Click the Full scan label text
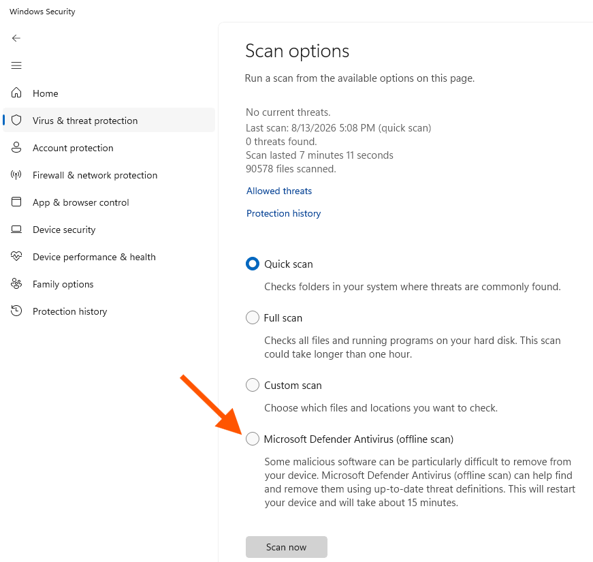593x562 pixels. click(283, 318)
